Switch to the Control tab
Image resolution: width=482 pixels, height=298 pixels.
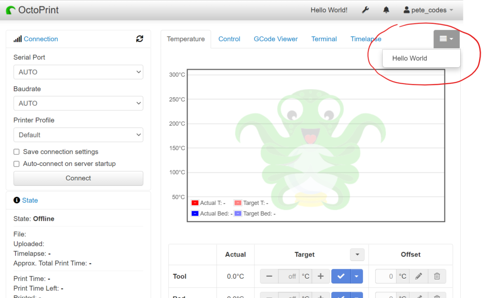point(229,39)
